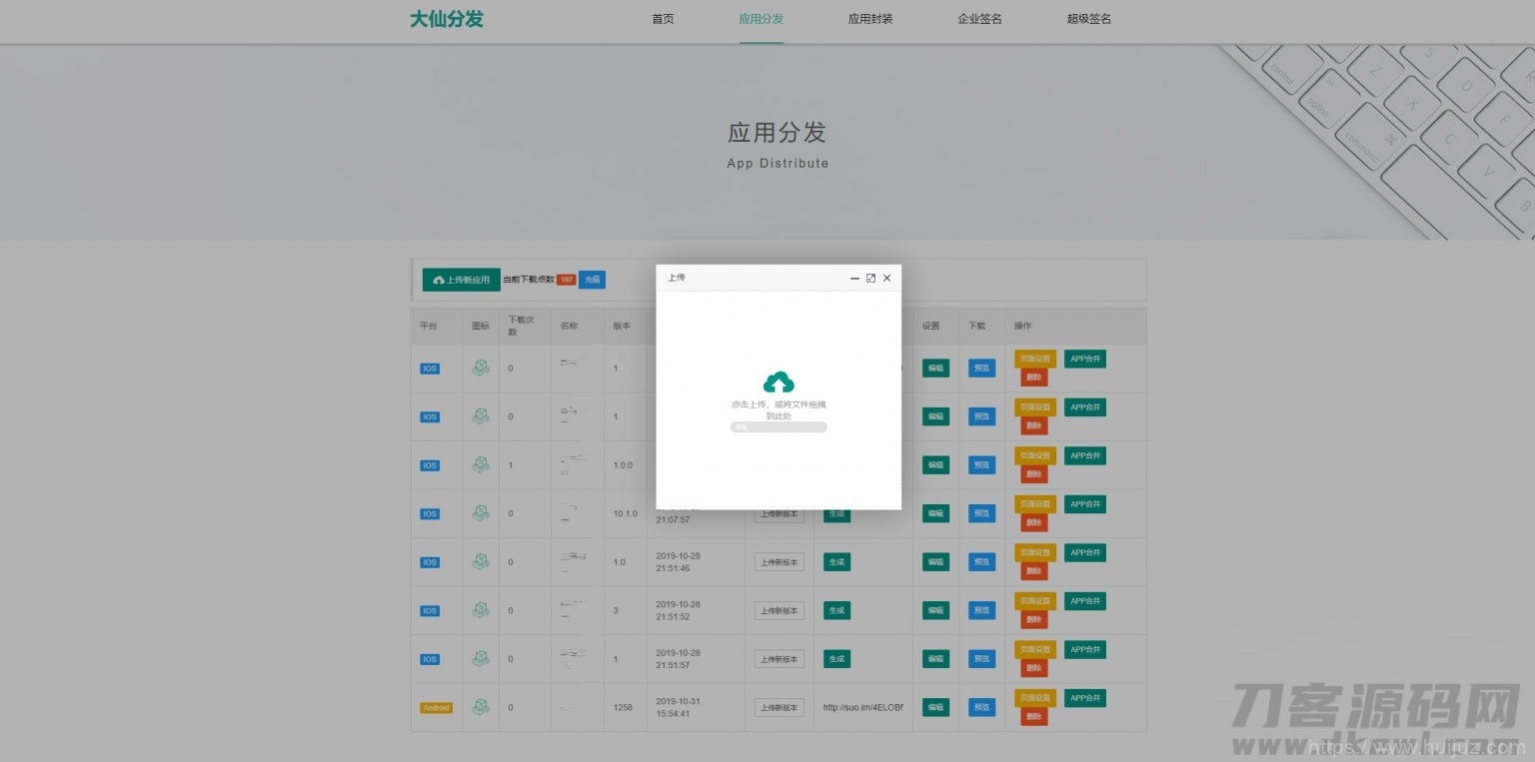Click the App Distribute heading
Viewport: 1535px width, 762px height.
(x=777, y=163)
